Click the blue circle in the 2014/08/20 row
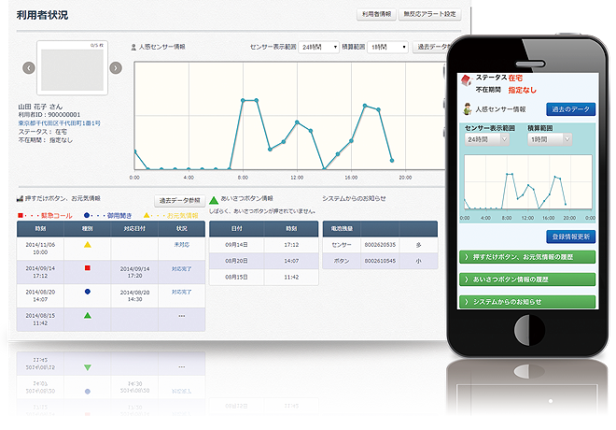Viewport: 616px width, 430px height. (88, 292)
